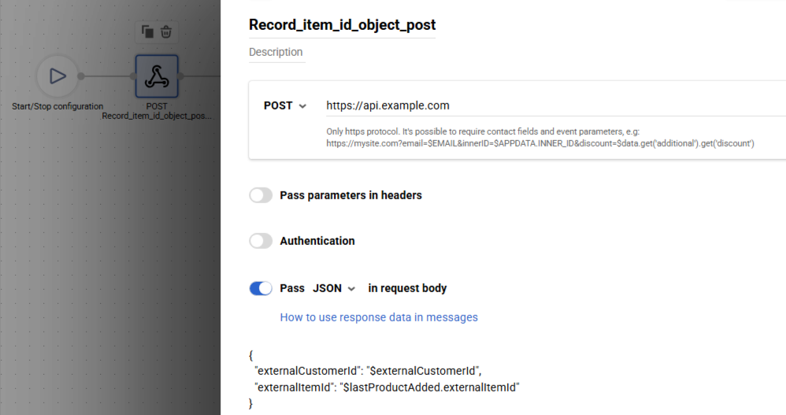786x415 pixels.
Task: Open the POST method dropdown
Action: (x=284, y=106)
